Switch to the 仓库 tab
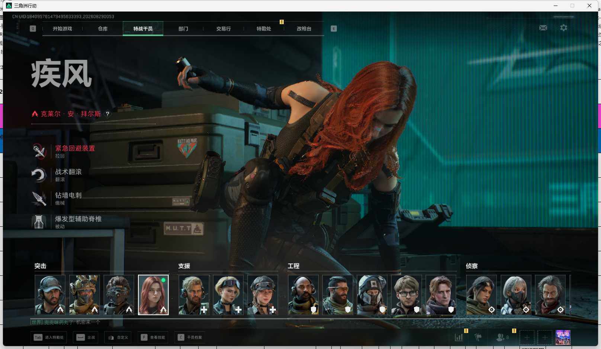The image size is (601, 349). click(103, 29)
